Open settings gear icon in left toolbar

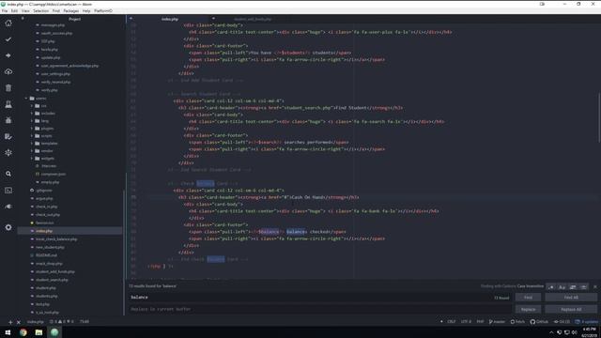[8, 227]
